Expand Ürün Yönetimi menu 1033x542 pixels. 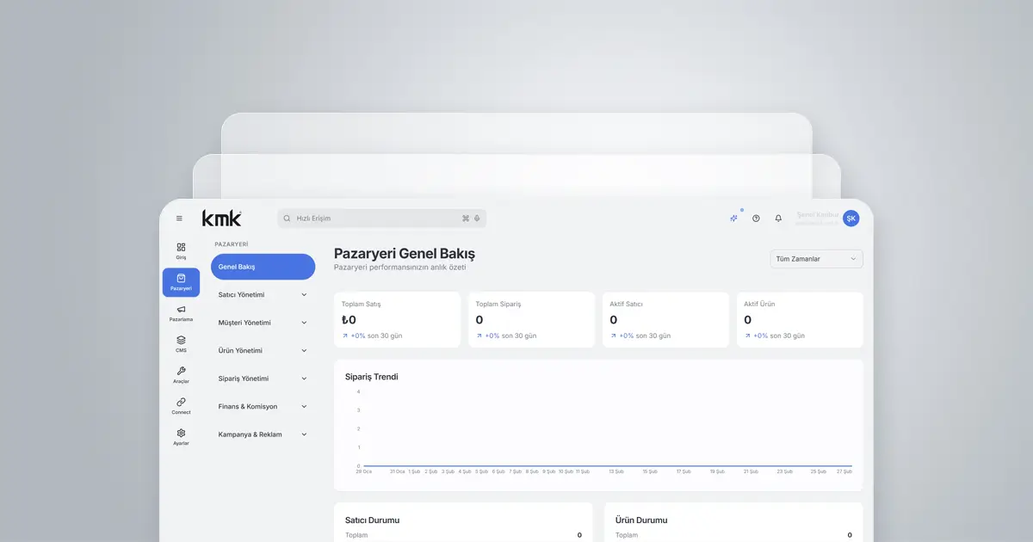[x=263, y=351]
